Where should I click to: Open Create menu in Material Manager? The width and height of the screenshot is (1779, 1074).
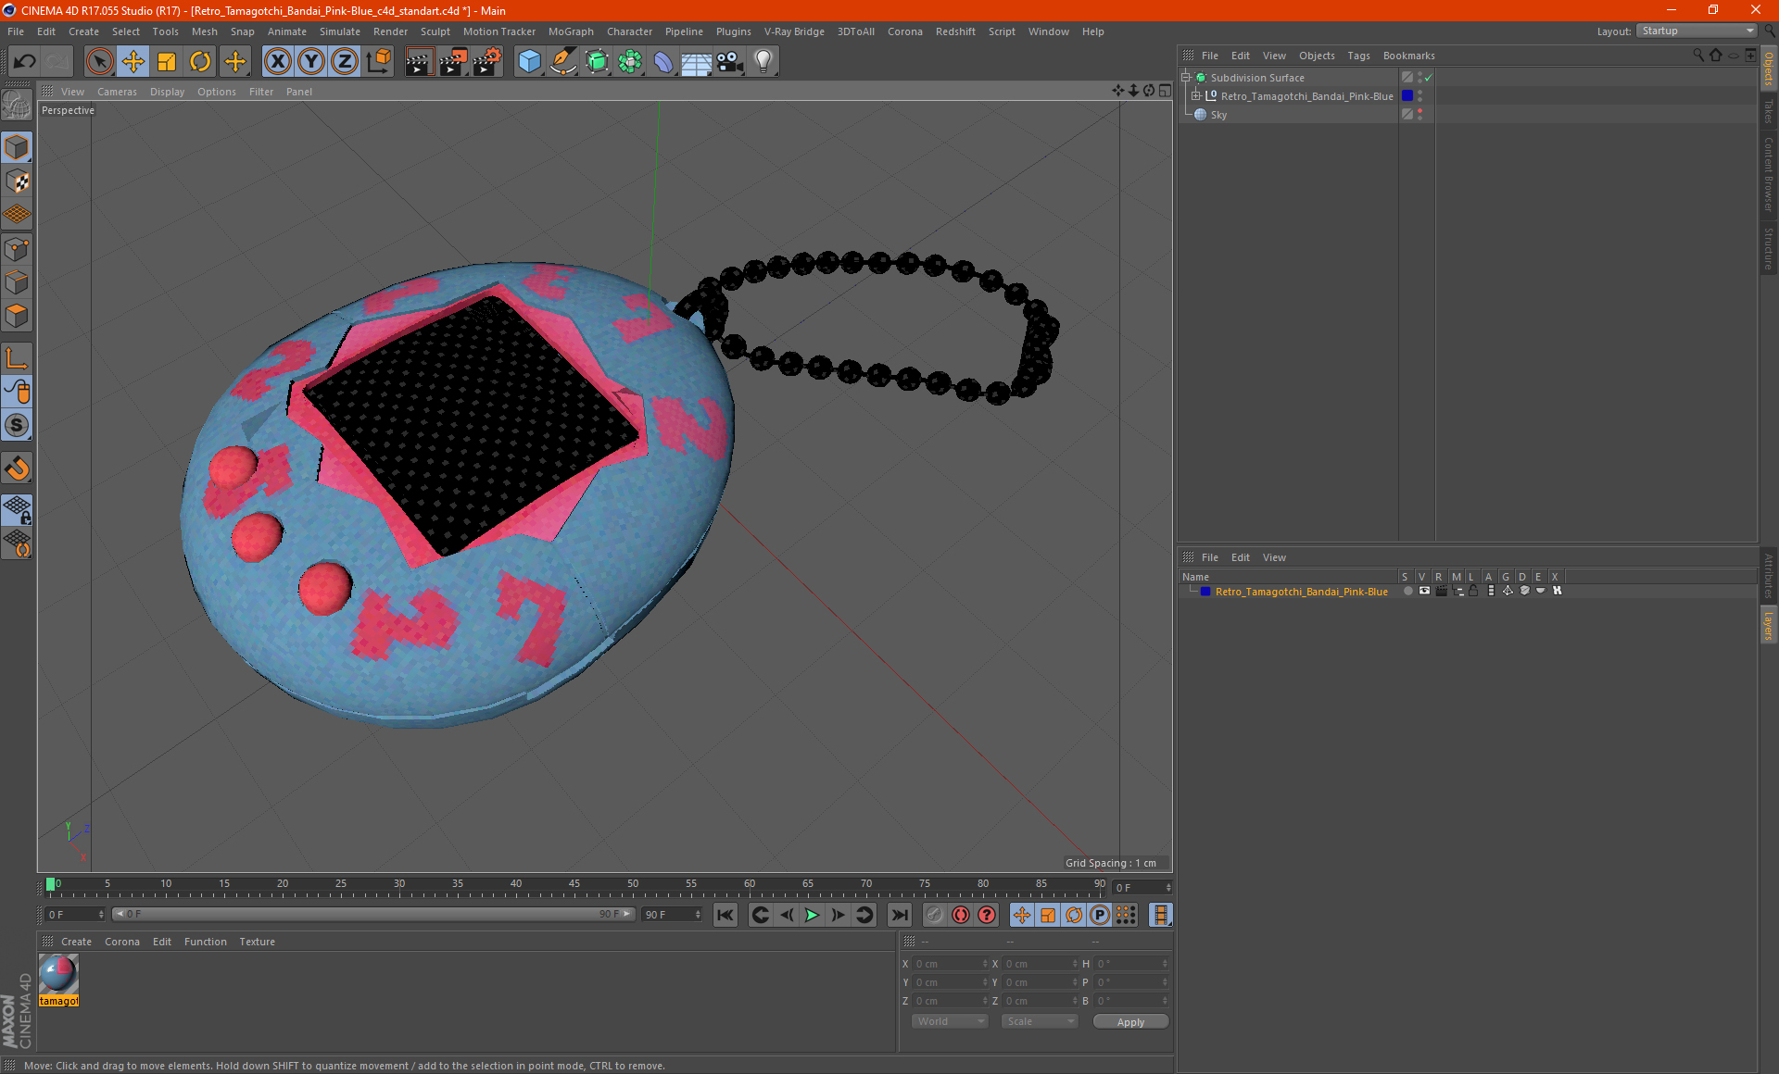[x=76, y=942]
